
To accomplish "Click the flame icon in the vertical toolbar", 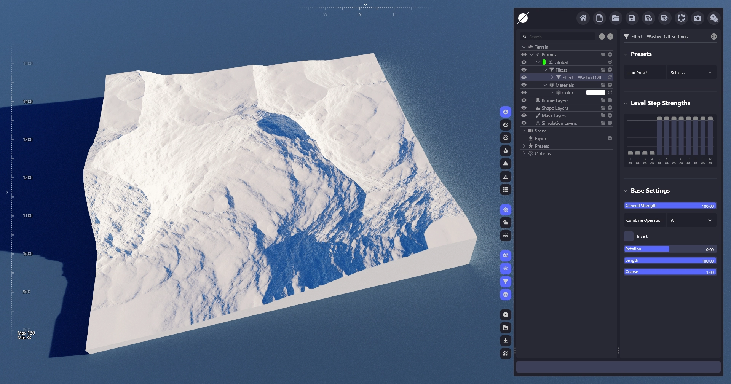I will (505, 151).
